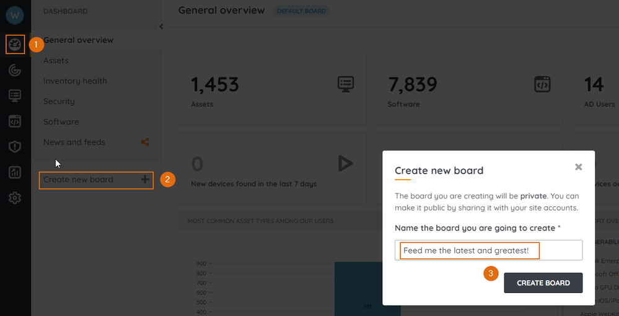
Task: Open the reports chart icon in sidebar
Action: (x=15, y=172)
